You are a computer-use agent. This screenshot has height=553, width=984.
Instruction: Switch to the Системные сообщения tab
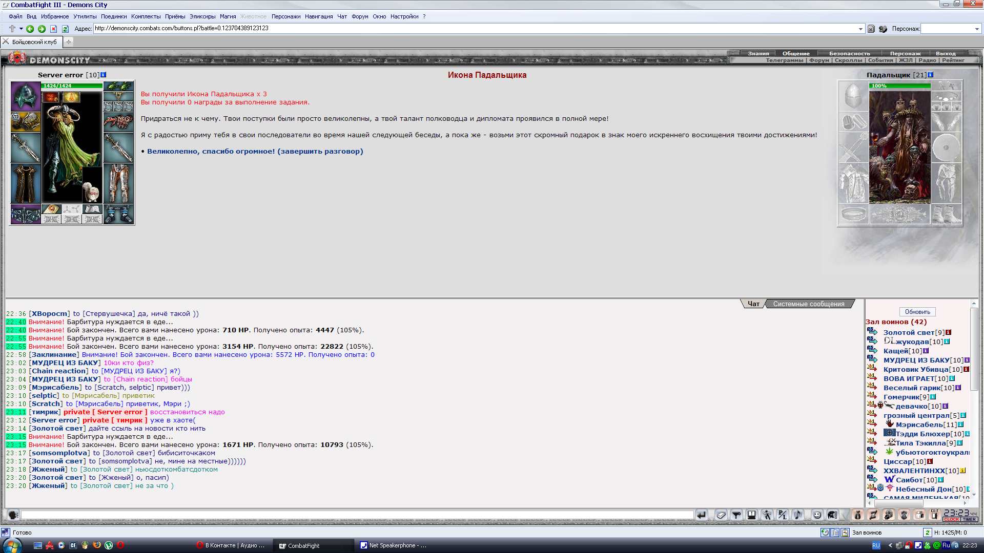(809, 304)
